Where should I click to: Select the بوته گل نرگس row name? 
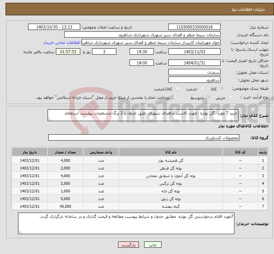(x=171, y=183)
